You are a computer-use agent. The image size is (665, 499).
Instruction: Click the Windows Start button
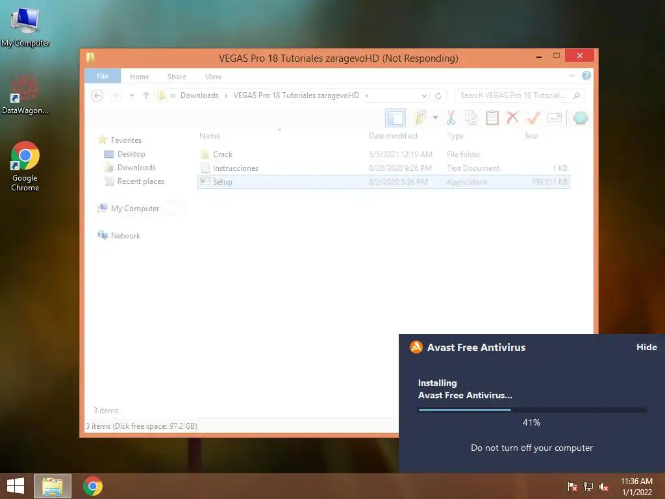tap(16, 486)
